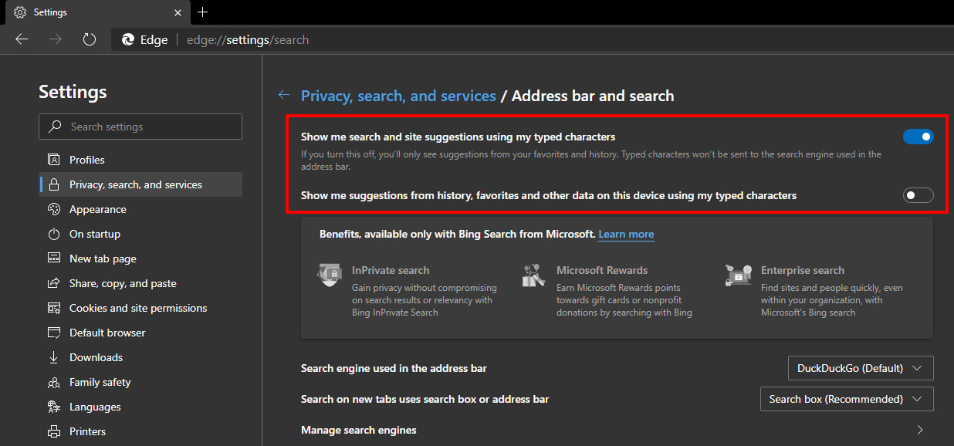Image resolution: width=954 pixels, height=446 pixels.
Task: Open New tab page settings
Action: [140, 258]
